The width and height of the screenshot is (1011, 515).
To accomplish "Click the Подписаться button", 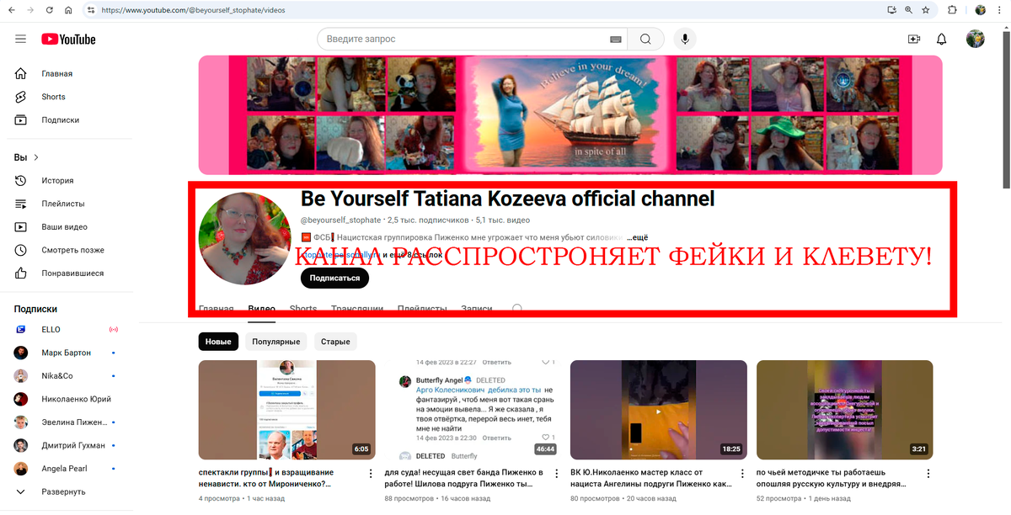I will pos(334,279).
